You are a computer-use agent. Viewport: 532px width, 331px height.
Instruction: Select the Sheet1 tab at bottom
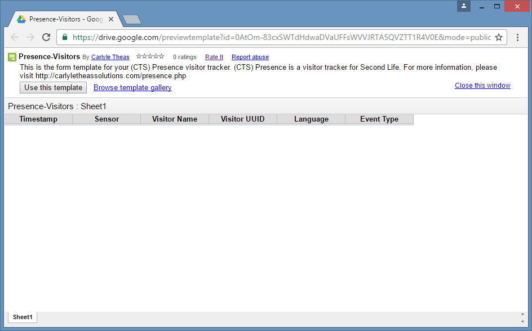tap(23, 317)
